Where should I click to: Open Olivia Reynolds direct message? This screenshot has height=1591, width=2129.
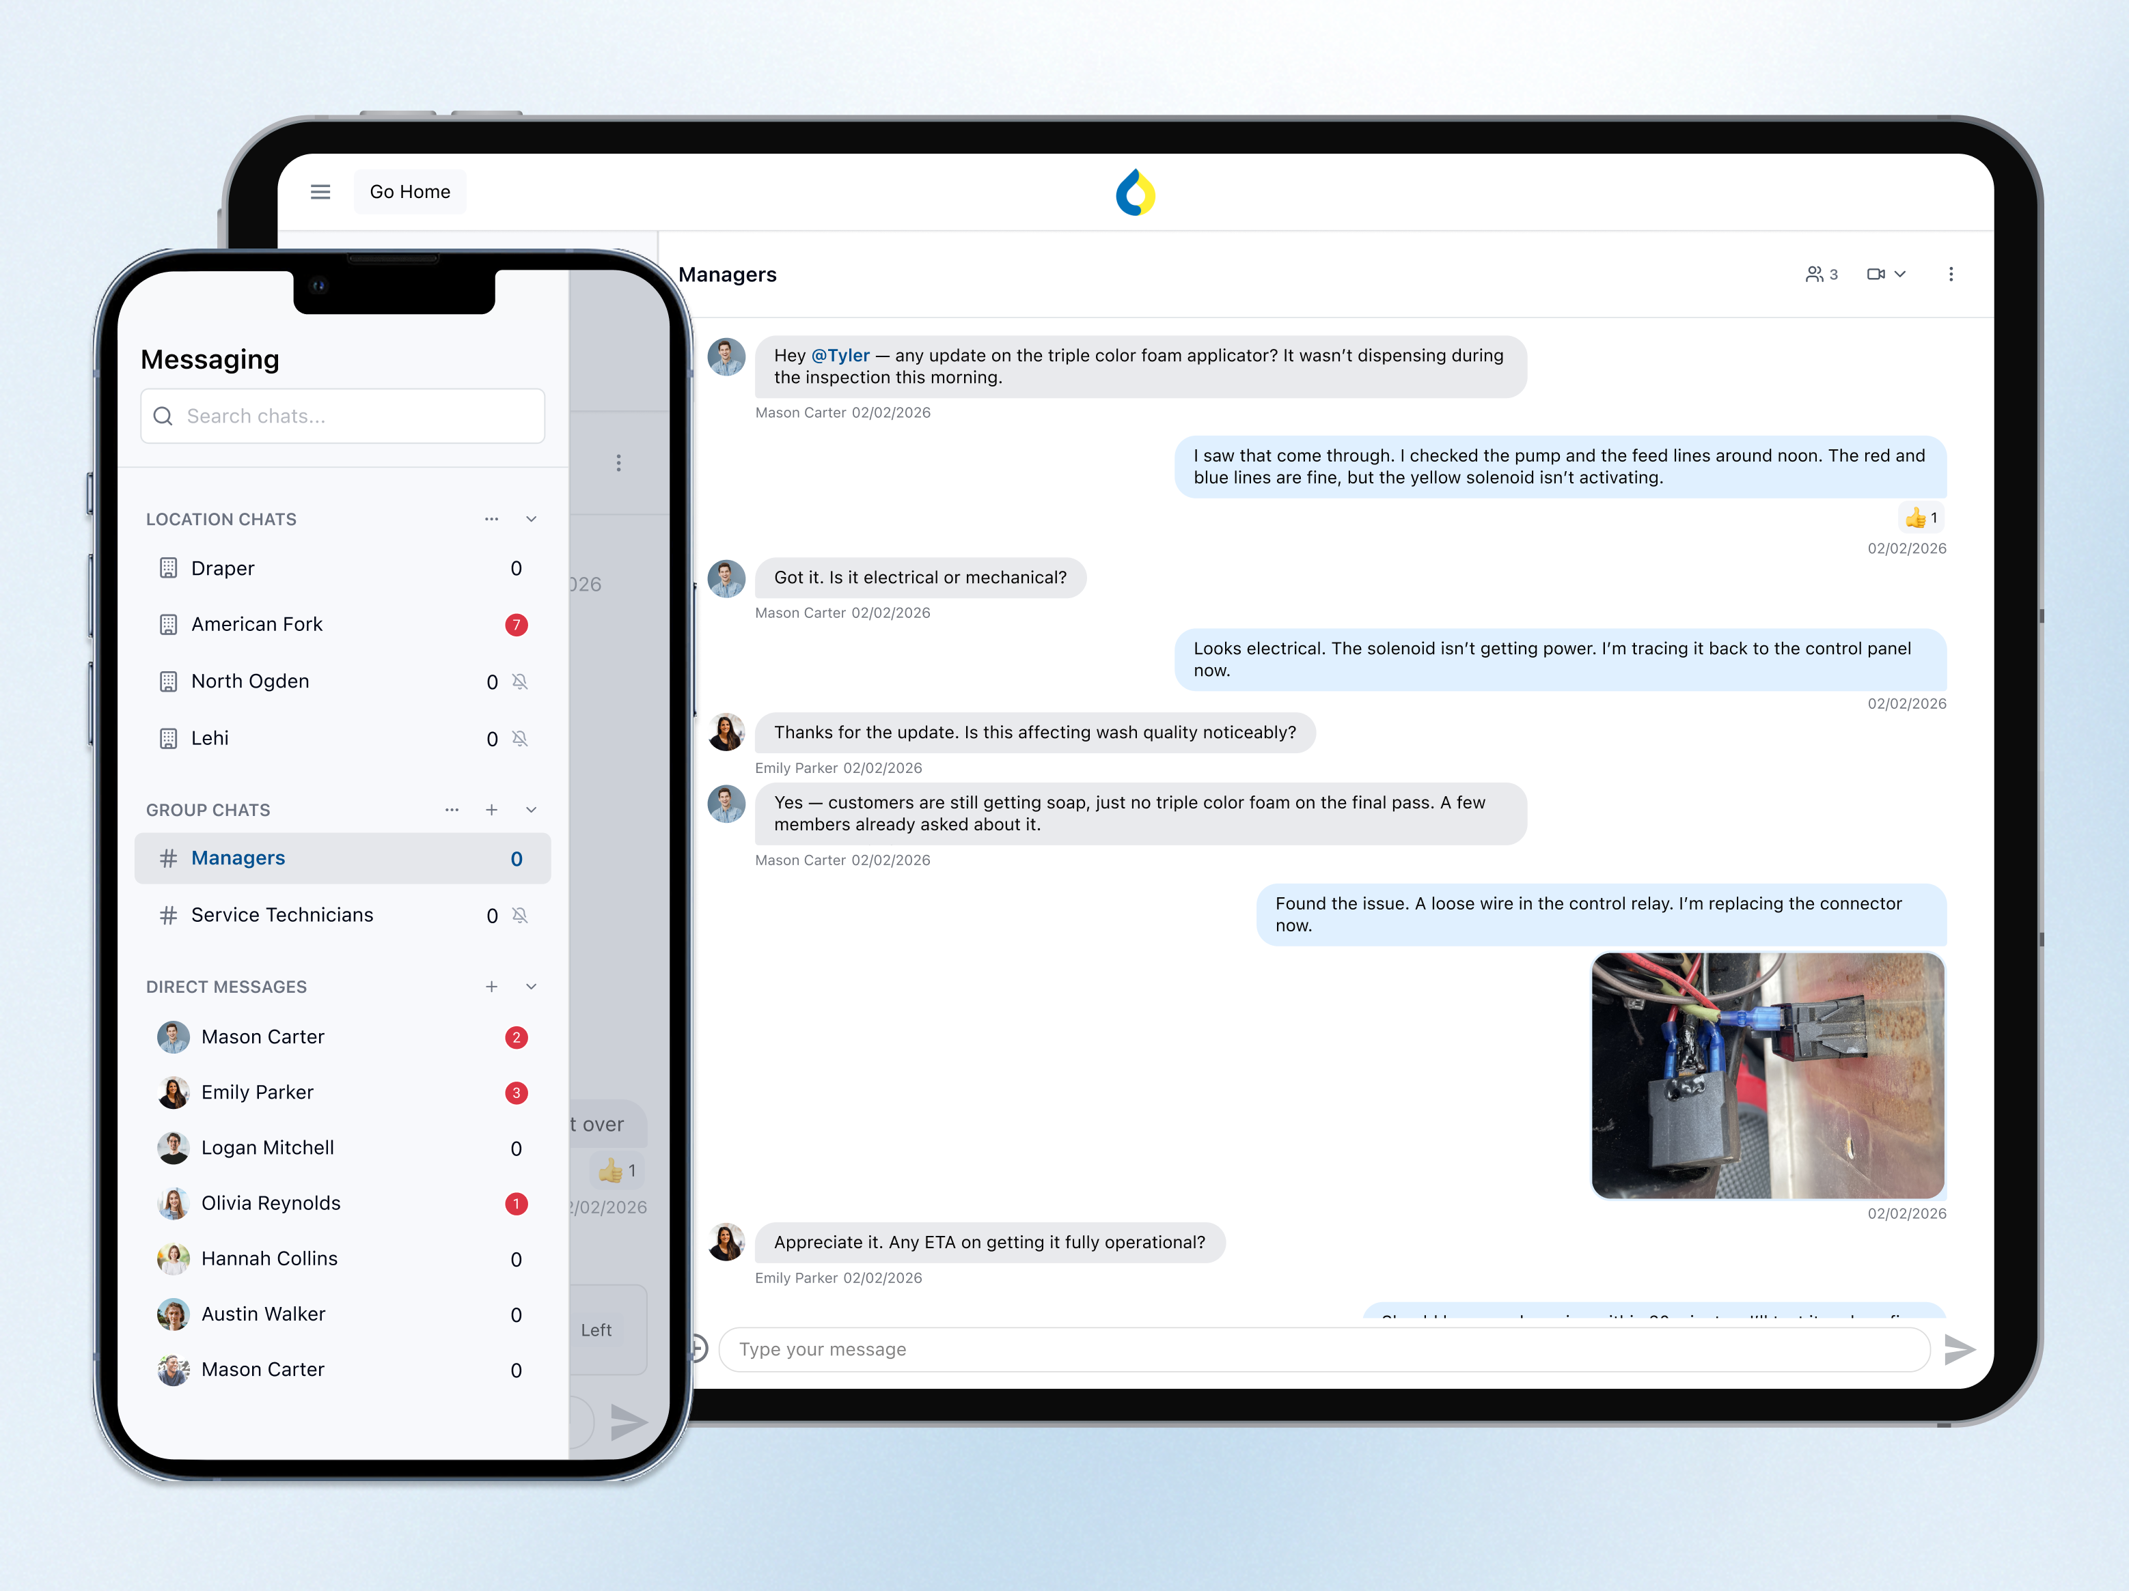[x=342, y=1203]
